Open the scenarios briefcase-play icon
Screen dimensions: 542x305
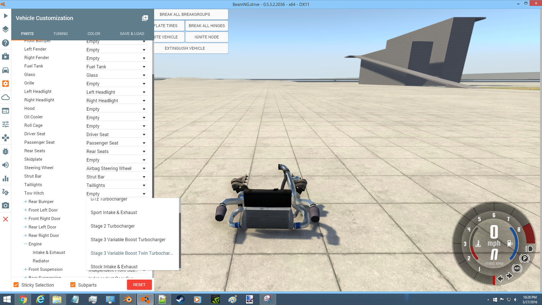(6, 56)
